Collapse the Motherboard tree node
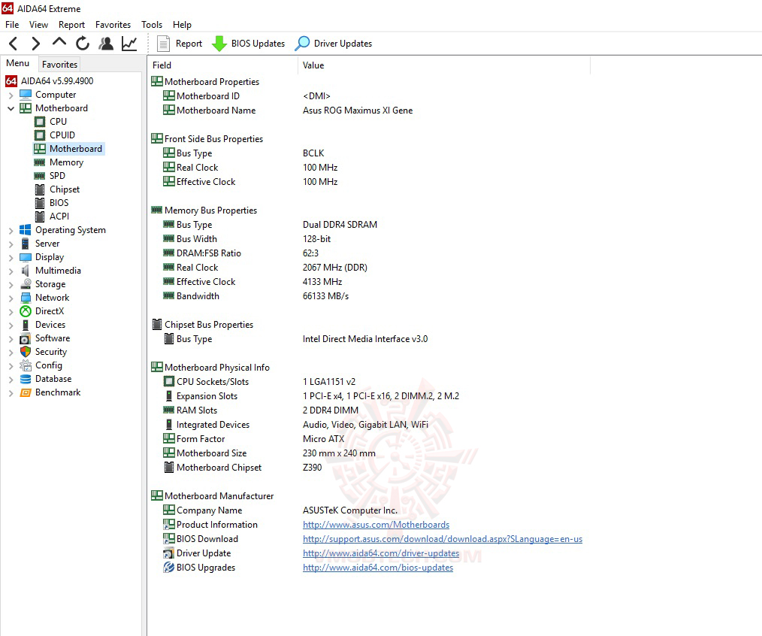The width and height of the screenshot is (762, 636). [11, 108]
